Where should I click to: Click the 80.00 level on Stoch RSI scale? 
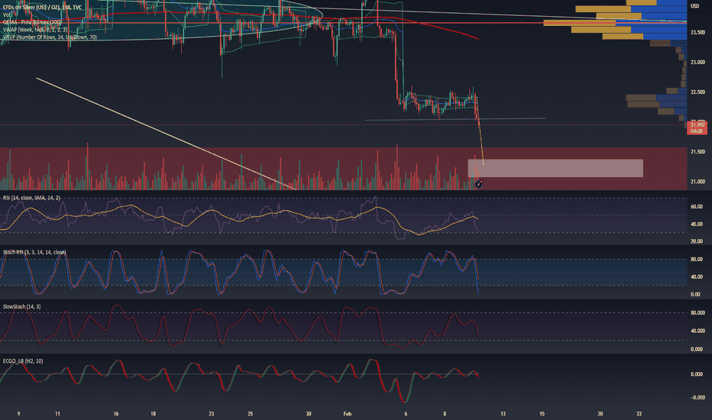tap(697, 260)
